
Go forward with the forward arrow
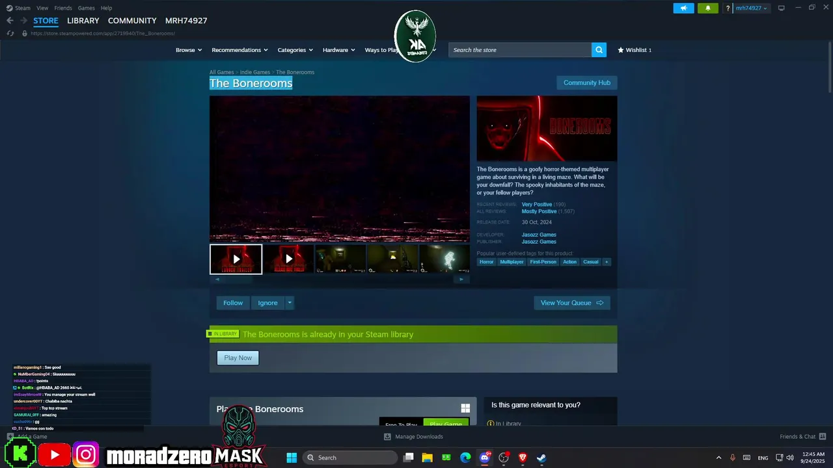(23, 21)
